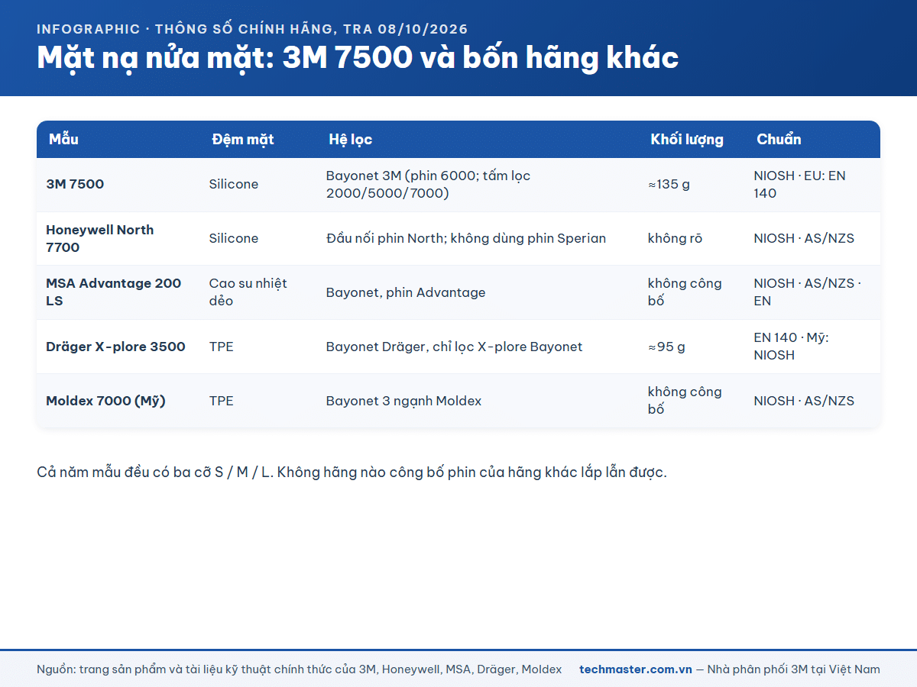Click the main title about 3M 7500

click(x=358, y=58)
